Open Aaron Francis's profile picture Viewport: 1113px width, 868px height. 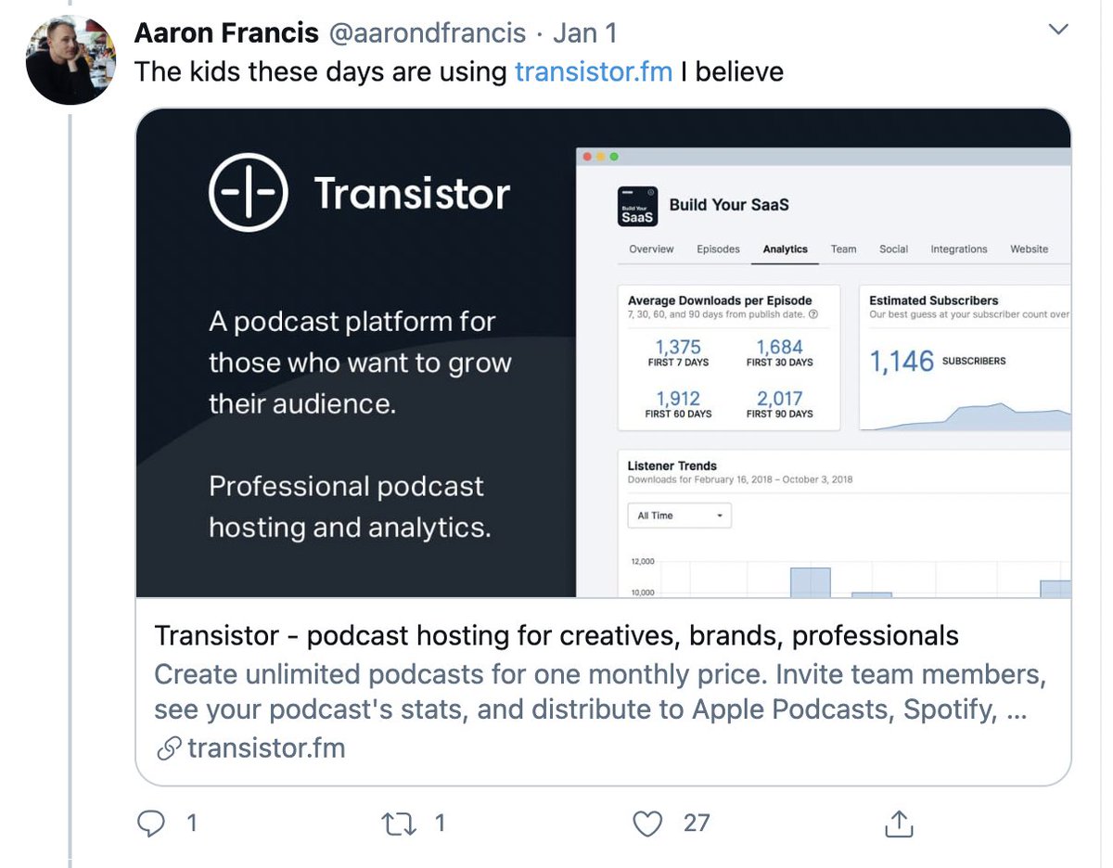pos(70,59)
